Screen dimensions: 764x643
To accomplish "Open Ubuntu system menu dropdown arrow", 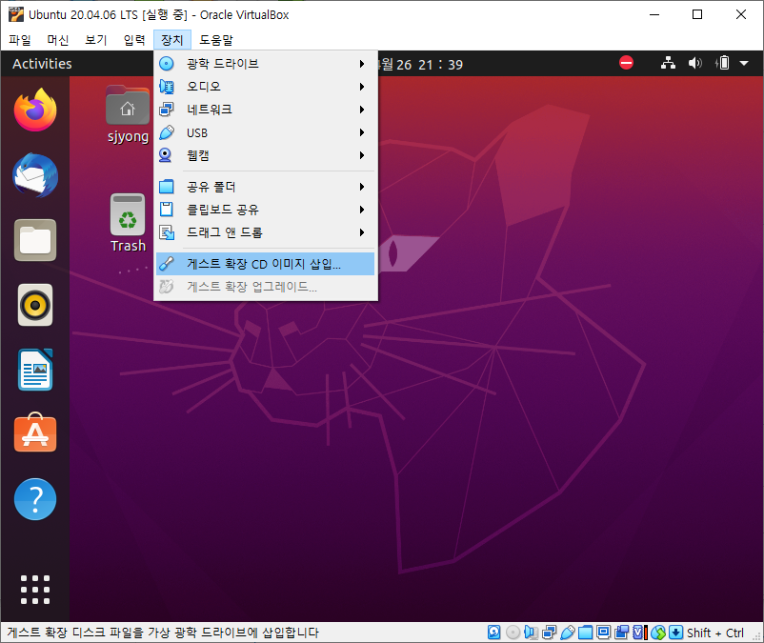I will point(744,63).
